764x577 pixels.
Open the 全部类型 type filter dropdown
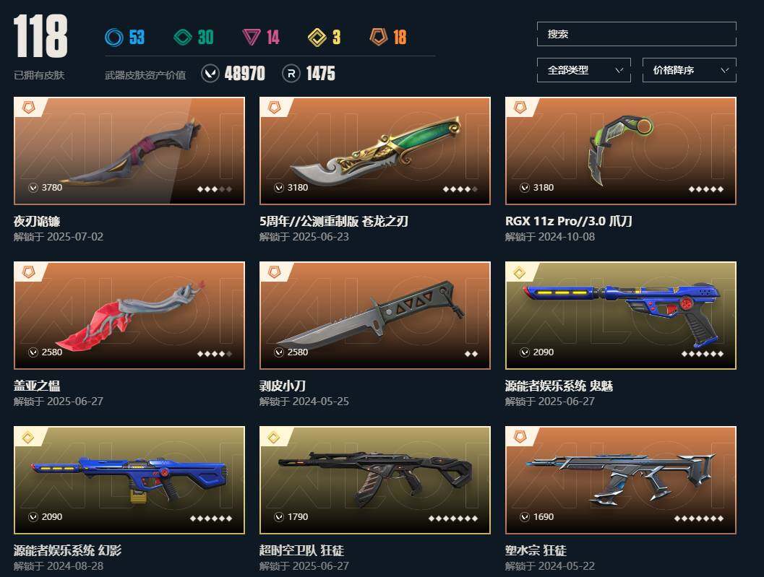coord(584,70)
